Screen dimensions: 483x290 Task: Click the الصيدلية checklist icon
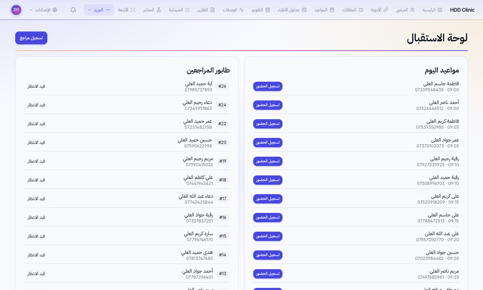coord(187,10)
